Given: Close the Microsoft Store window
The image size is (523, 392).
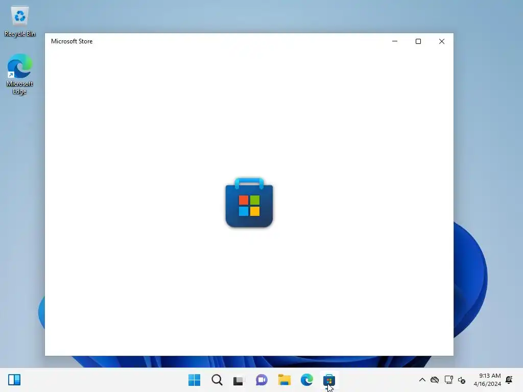Looking at the screenshot, I should coord(442,41).
